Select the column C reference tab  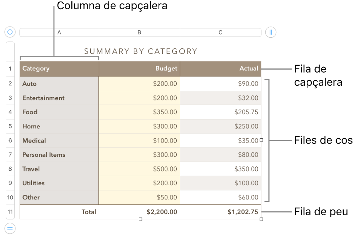point(220,32)
